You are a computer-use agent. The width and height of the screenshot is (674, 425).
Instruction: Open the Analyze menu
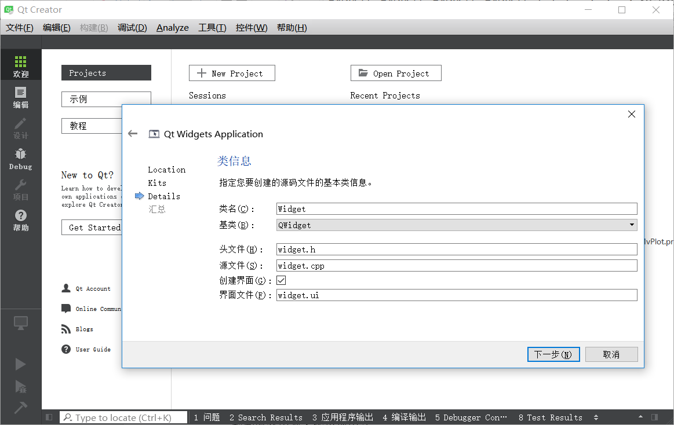point(172,28)
